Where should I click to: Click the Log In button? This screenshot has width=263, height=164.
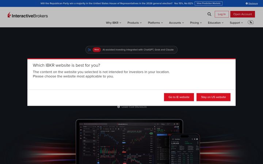coord(222,14)
